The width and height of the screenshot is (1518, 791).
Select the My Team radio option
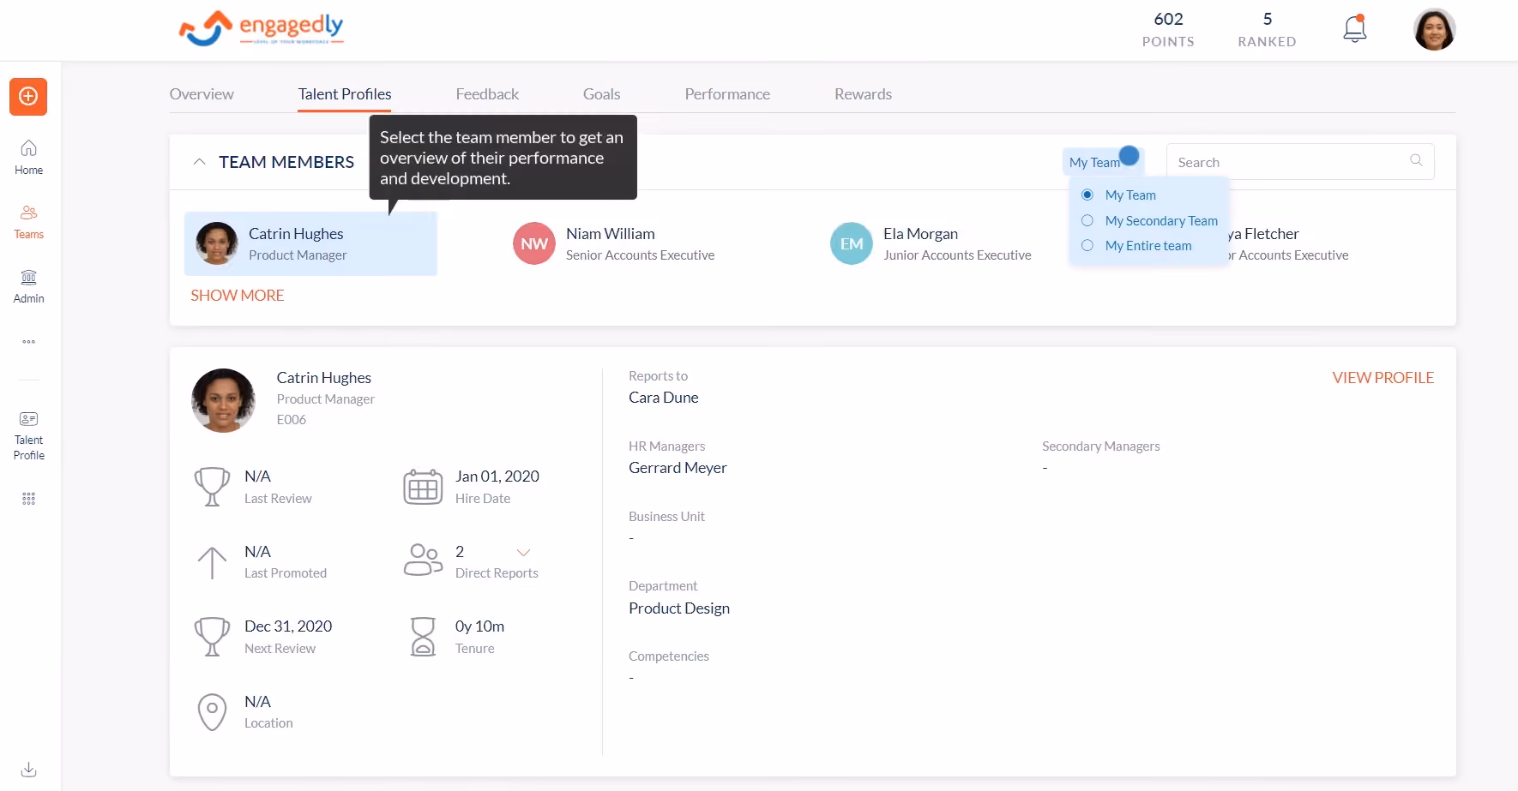pyautogui.click(x=1087, y=195)
